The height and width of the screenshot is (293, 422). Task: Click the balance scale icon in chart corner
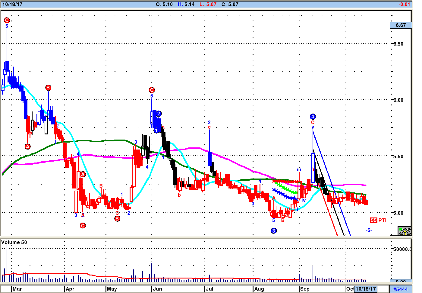[405, 231]
